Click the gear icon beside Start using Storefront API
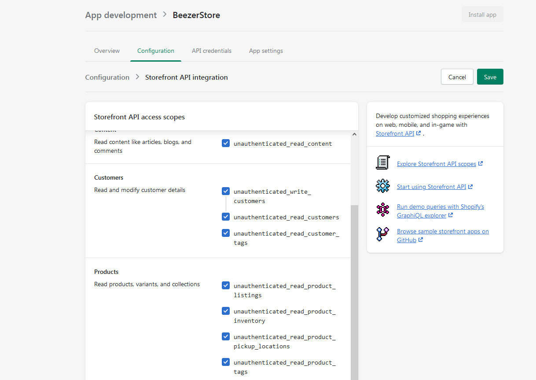The height and width of the screenshot is (380, 536). tap(382, 186)
